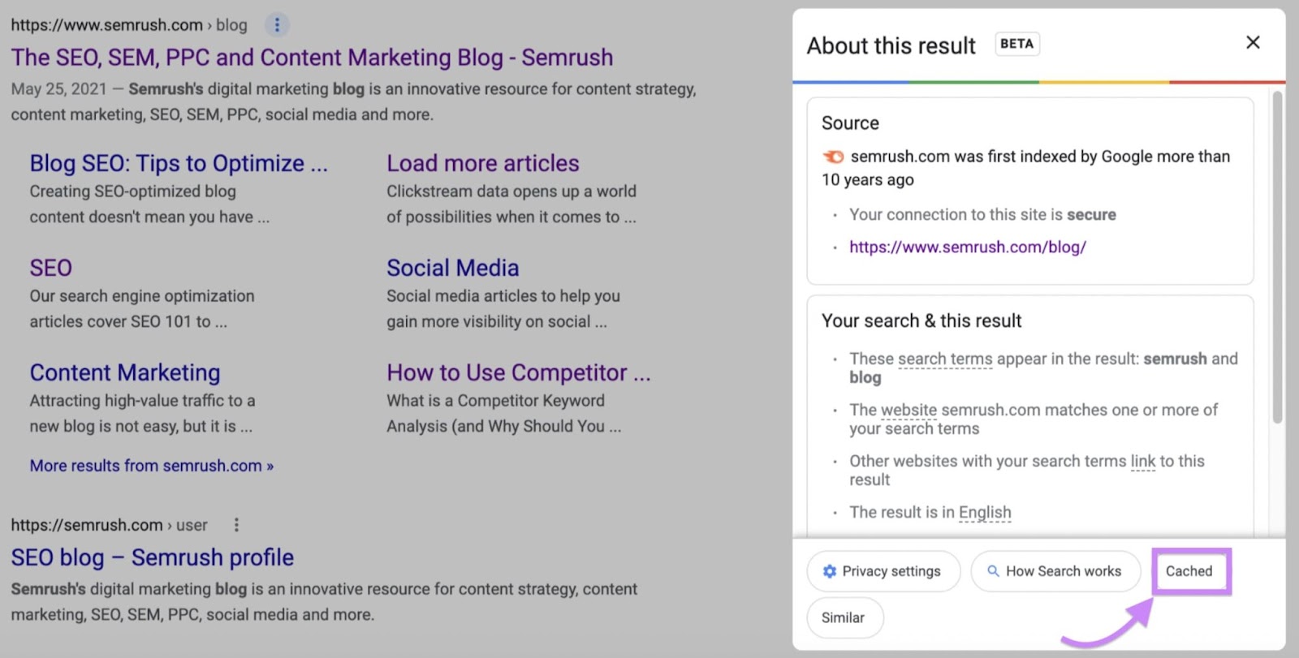This screenshot has height=658, width=1299.
Task: Click 'More results from semrush.com'
Action: point(150,465)
